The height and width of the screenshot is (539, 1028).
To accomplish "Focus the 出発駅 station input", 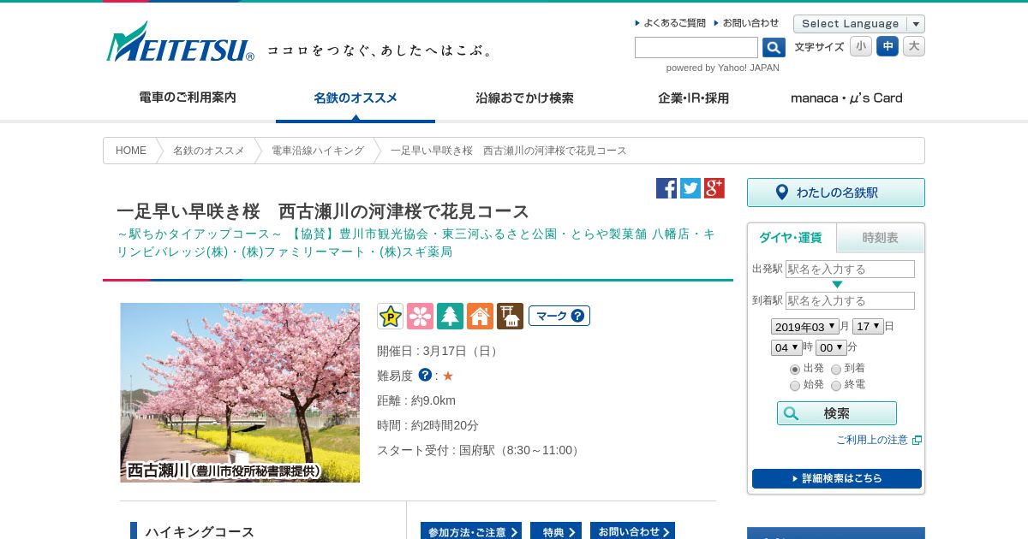I will [x=850, y=269].
